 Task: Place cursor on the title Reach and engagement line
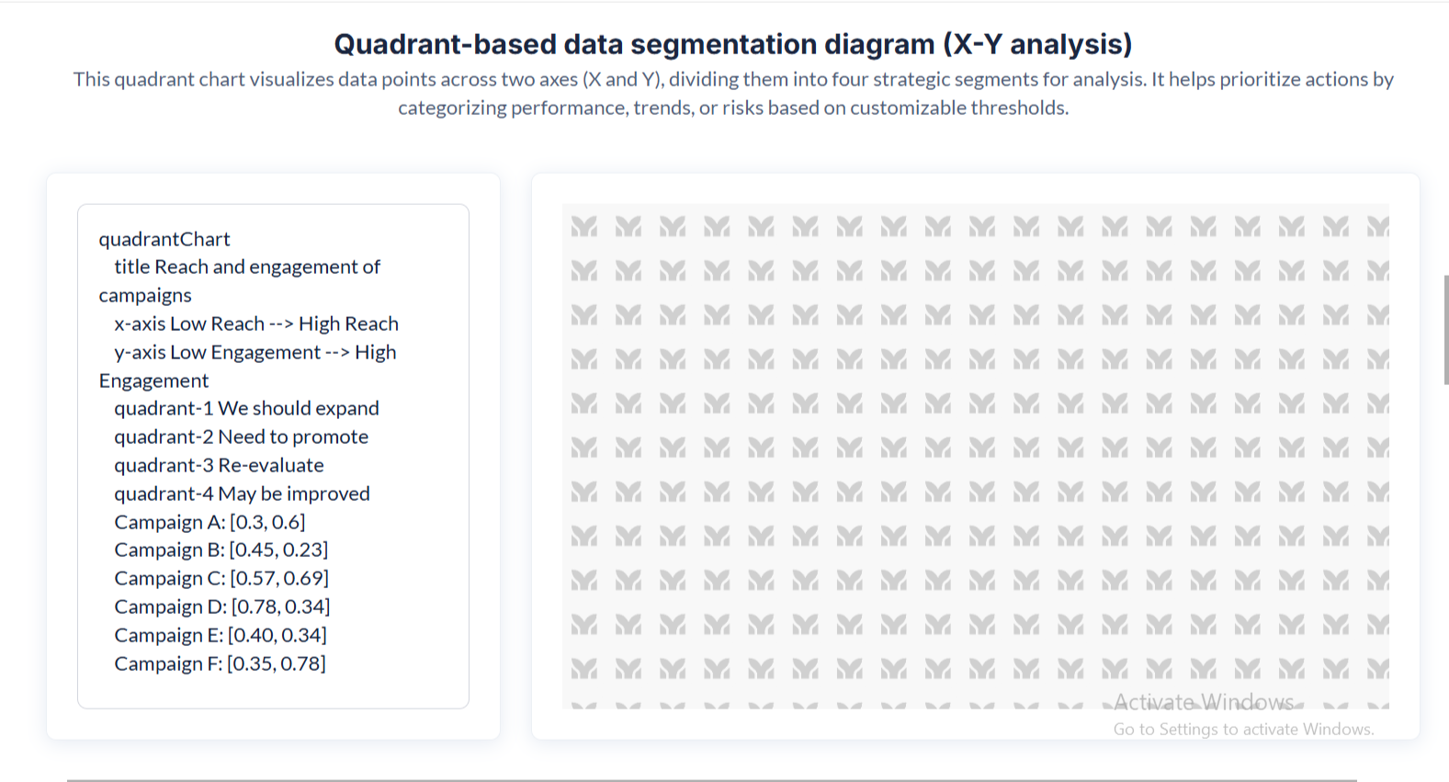point(246,267)
